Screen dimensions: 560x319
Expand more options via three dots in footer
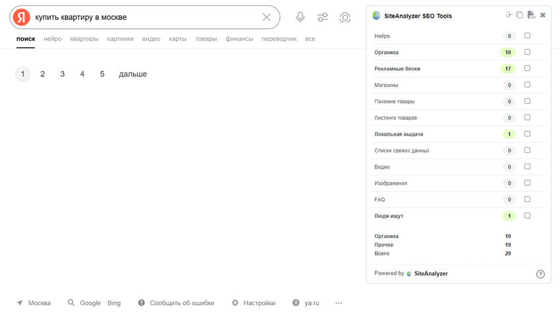click(x=339, y=303)
